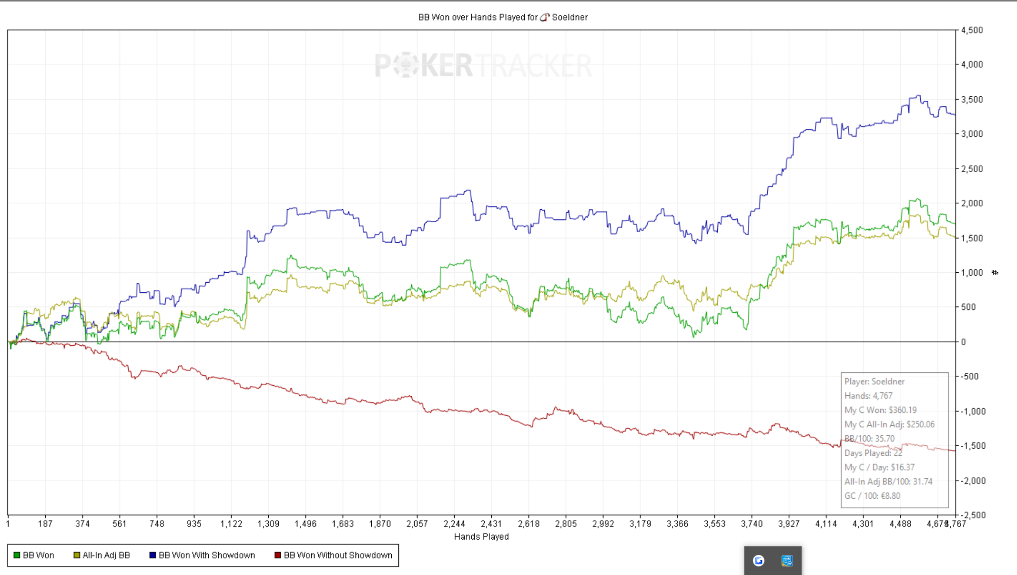
Task: Click 'My C Won: $360.19' in stats box
Action: tap(880, 410)
